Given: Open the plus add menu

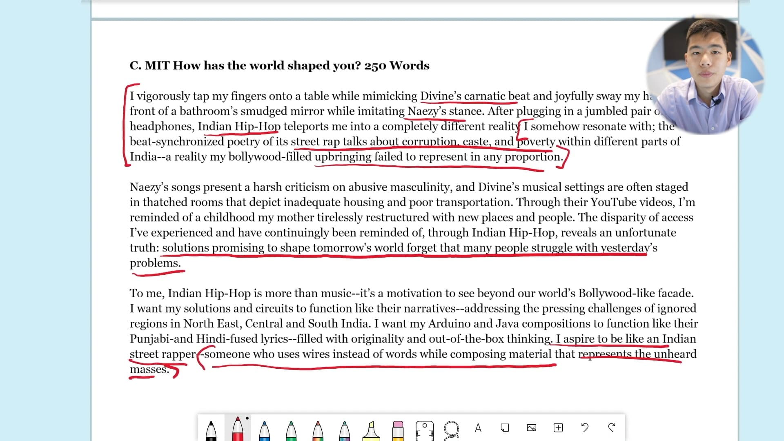Looking at the screenshot, I should click(558, 428).
